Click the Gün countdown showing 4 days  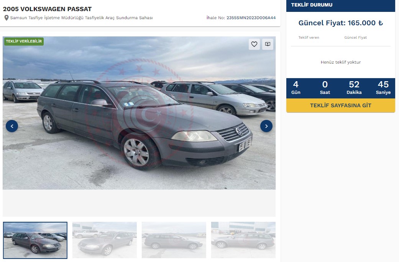[x=296, y=88]
